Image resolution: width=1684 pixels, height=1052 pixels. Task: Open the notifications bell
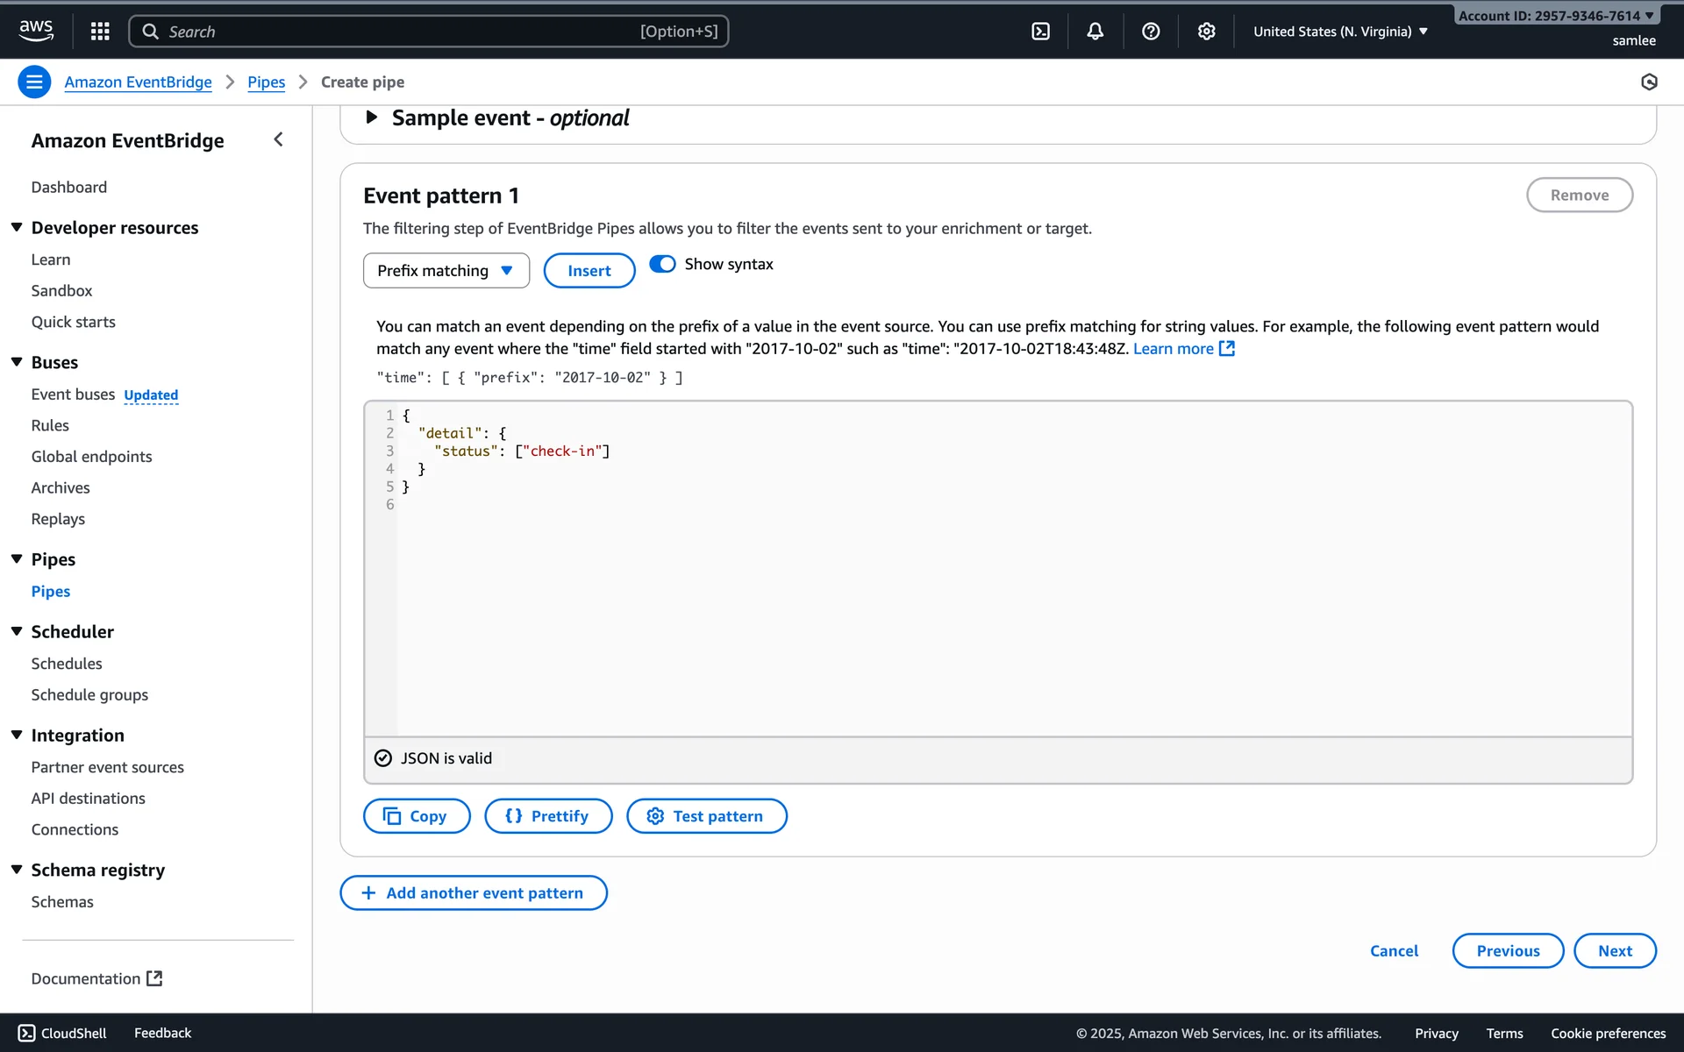tap(1095, 32)
